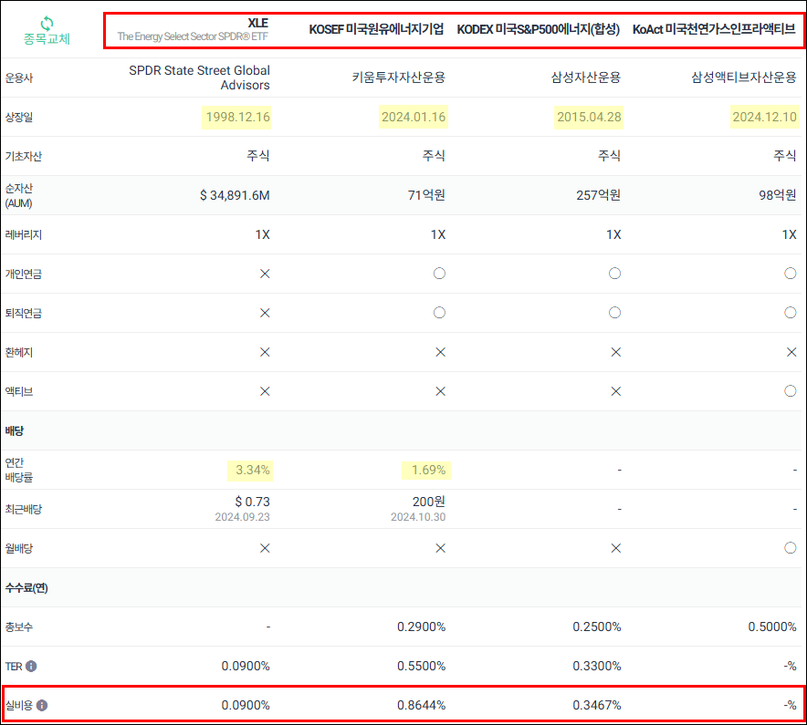Click the 실비용 info icon
The height and width of the screenshot is (725, 807).
tap(42, 705)
